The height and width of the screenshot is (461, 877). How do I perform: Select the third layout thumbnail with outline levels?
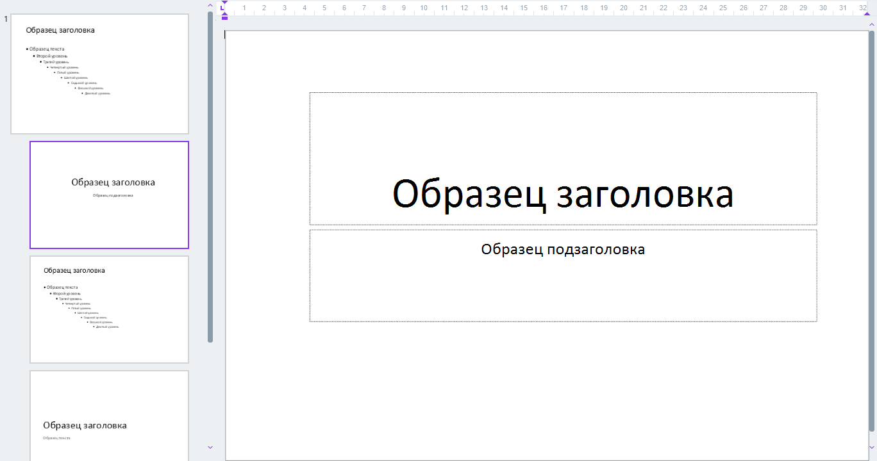tap(109, 309)
